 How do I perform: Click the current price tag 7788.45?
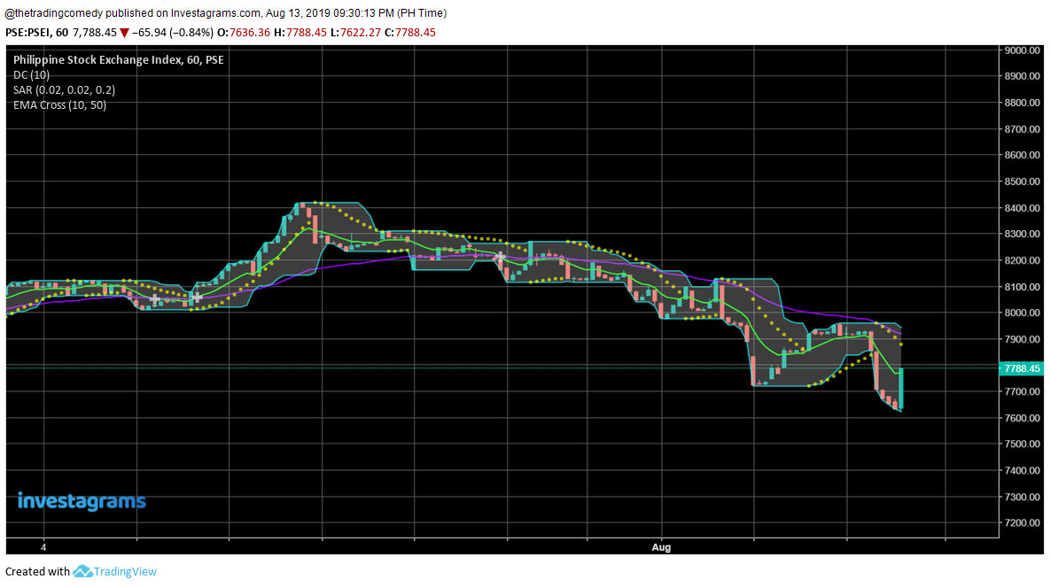(x=1022, y=368)
